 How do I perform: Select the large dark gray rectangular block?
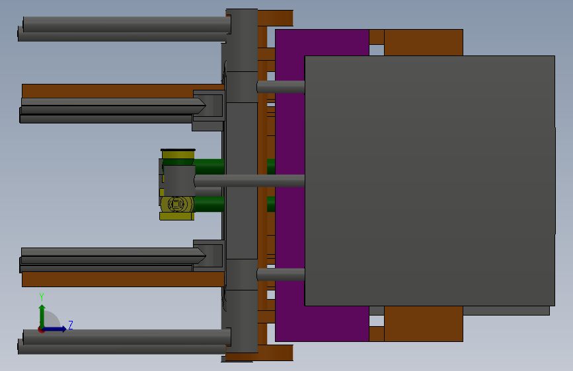[430, 181]
